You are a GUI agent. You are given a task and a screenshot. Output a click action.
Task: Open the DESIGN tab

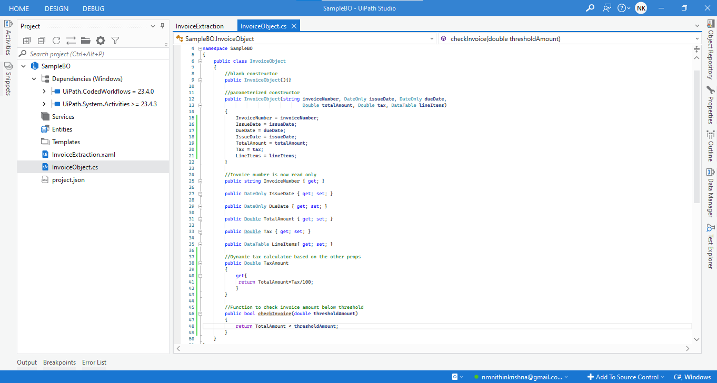point(56,8)
